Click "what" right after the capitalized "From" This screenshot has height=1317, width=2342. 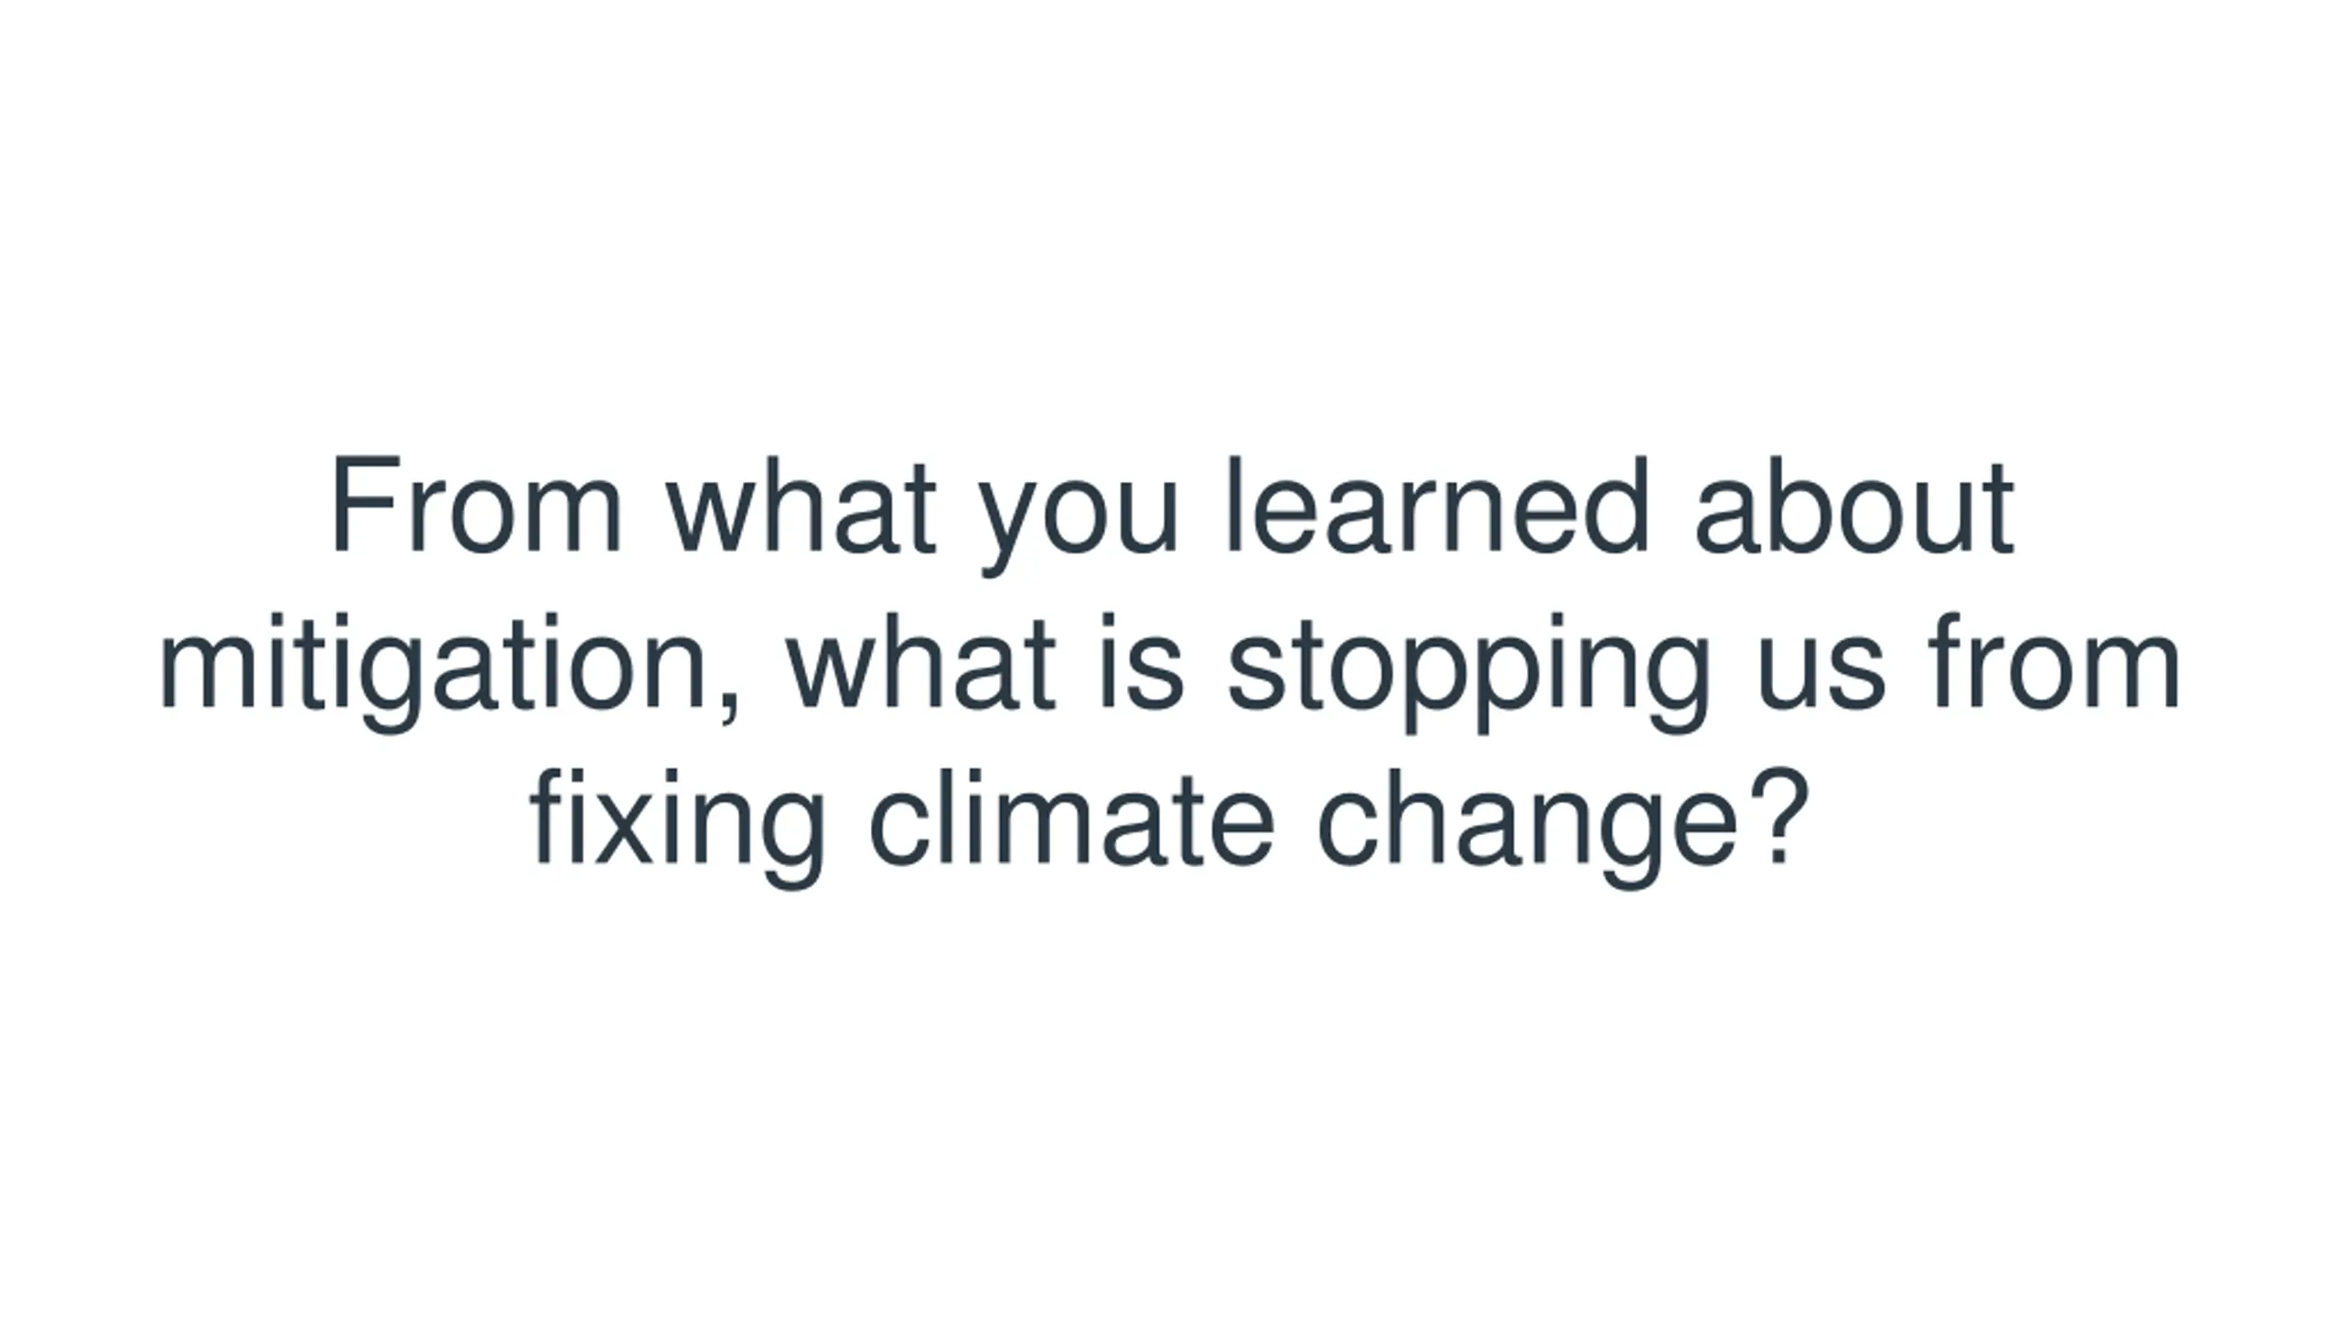coord(801,505)
